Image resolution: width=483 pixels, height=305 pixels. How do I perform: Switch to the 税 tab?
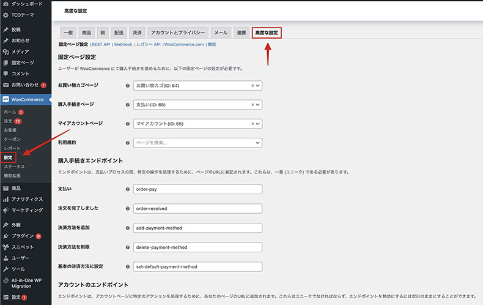click(x=103, y=32)
